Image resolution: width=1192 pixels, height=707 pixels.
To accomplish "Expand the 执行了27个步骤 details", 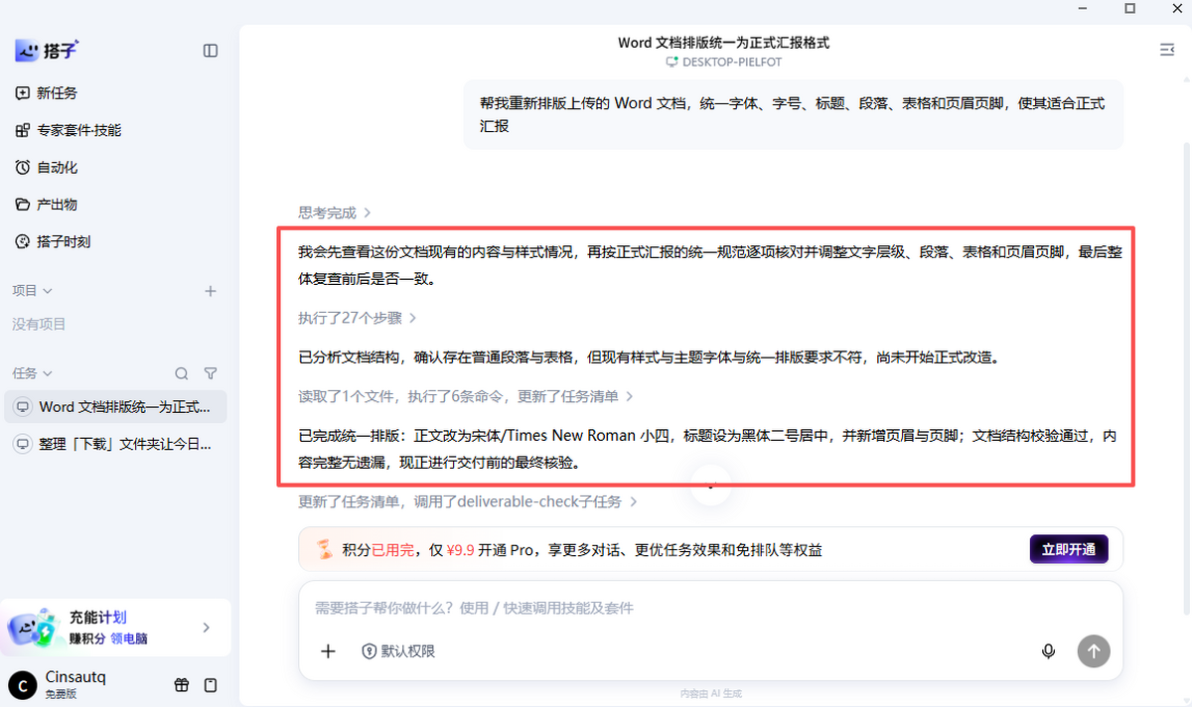I will (358, 318).
